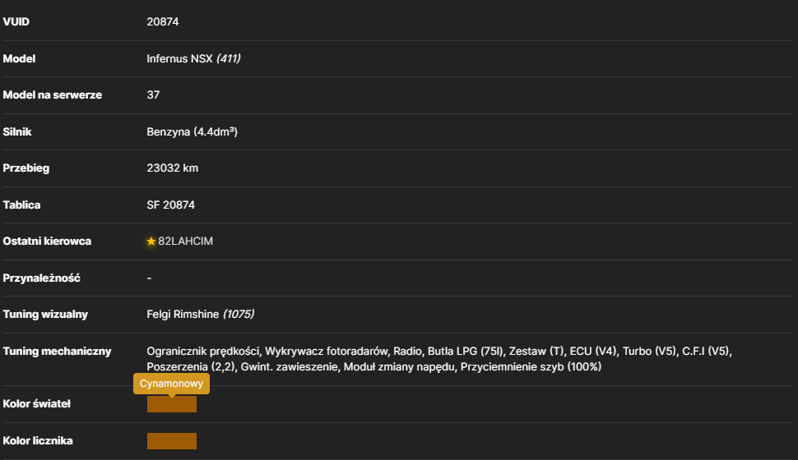The height and width of the screenshot is (460, 798).
Task: Click the Felgi Rimshine tuning entry
Action: tap(183, 314)
